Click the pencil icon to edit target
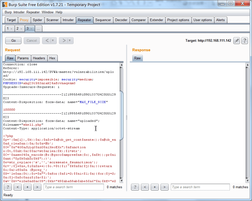Viewport: 252px width, 201px height. 237,40
